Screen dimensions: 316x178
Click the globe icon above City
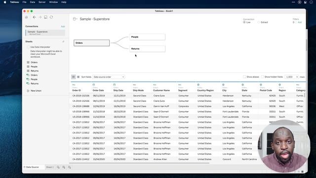click(223, 85)
